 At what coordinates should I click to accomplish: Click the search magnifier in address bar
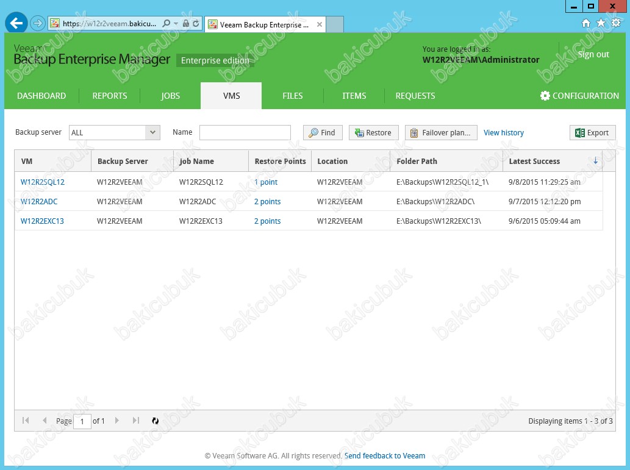[x=166, y=23]
